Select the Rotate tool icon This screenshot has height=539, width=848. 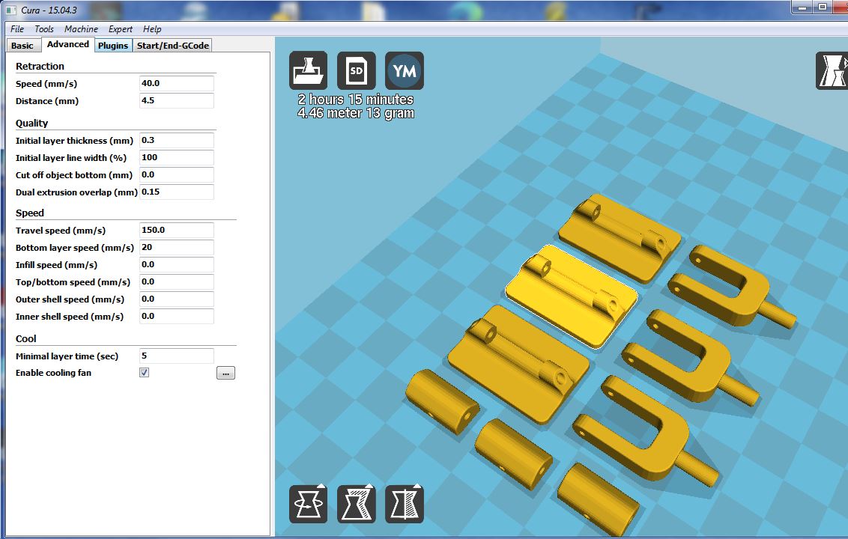coord(308,504)
